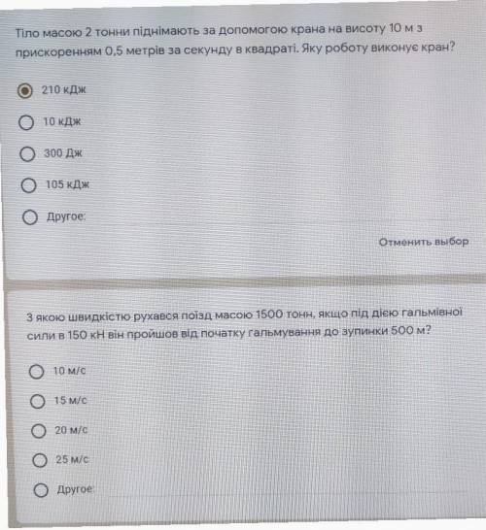Choose Другое in the train question
486x530 pixels.
point(41,490)
